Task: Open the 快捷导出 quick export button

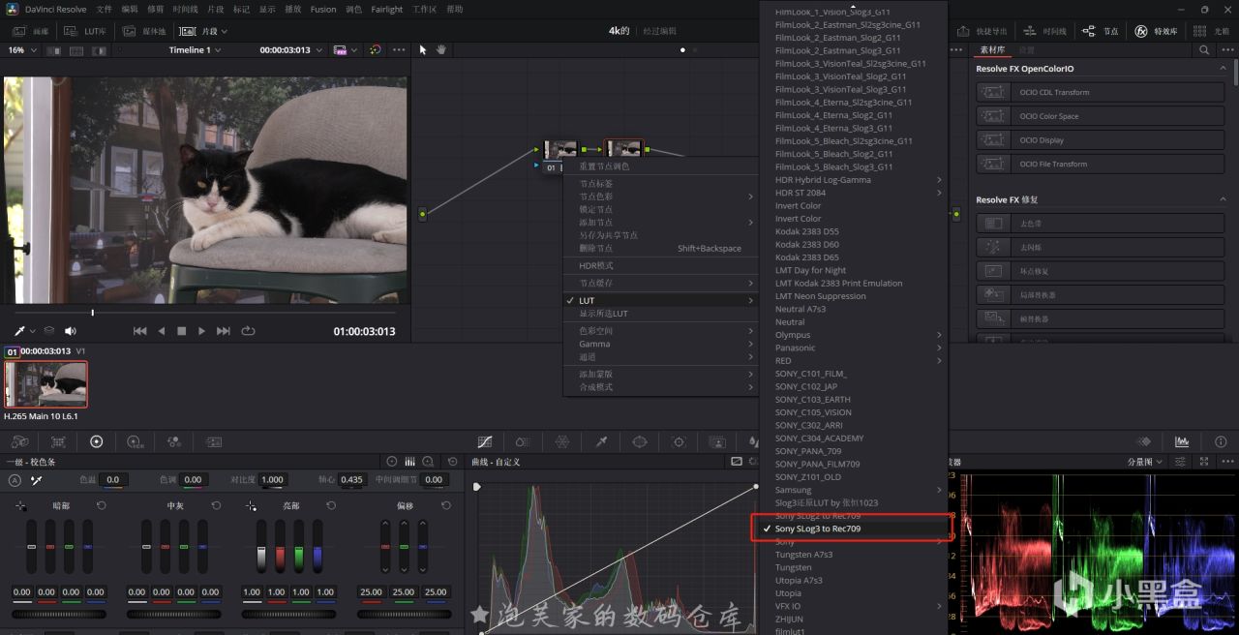Action: click(x=982, y=31)
